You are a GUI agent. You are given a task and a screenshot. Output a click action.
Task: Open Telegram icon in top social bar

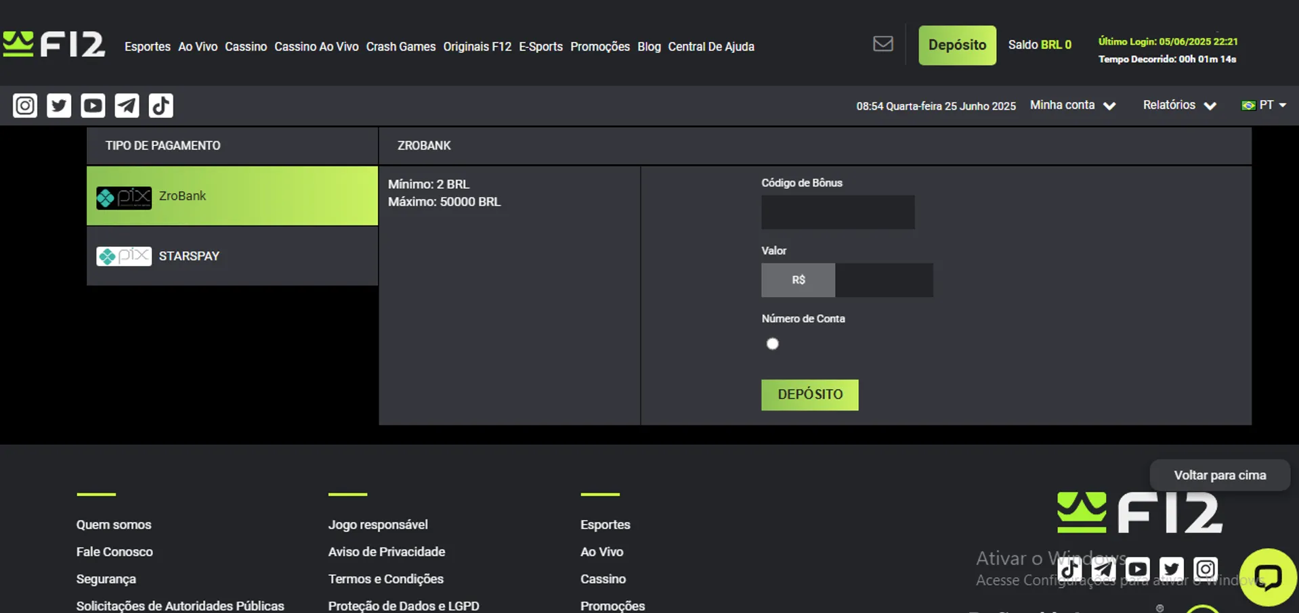[x=127, y=106]
